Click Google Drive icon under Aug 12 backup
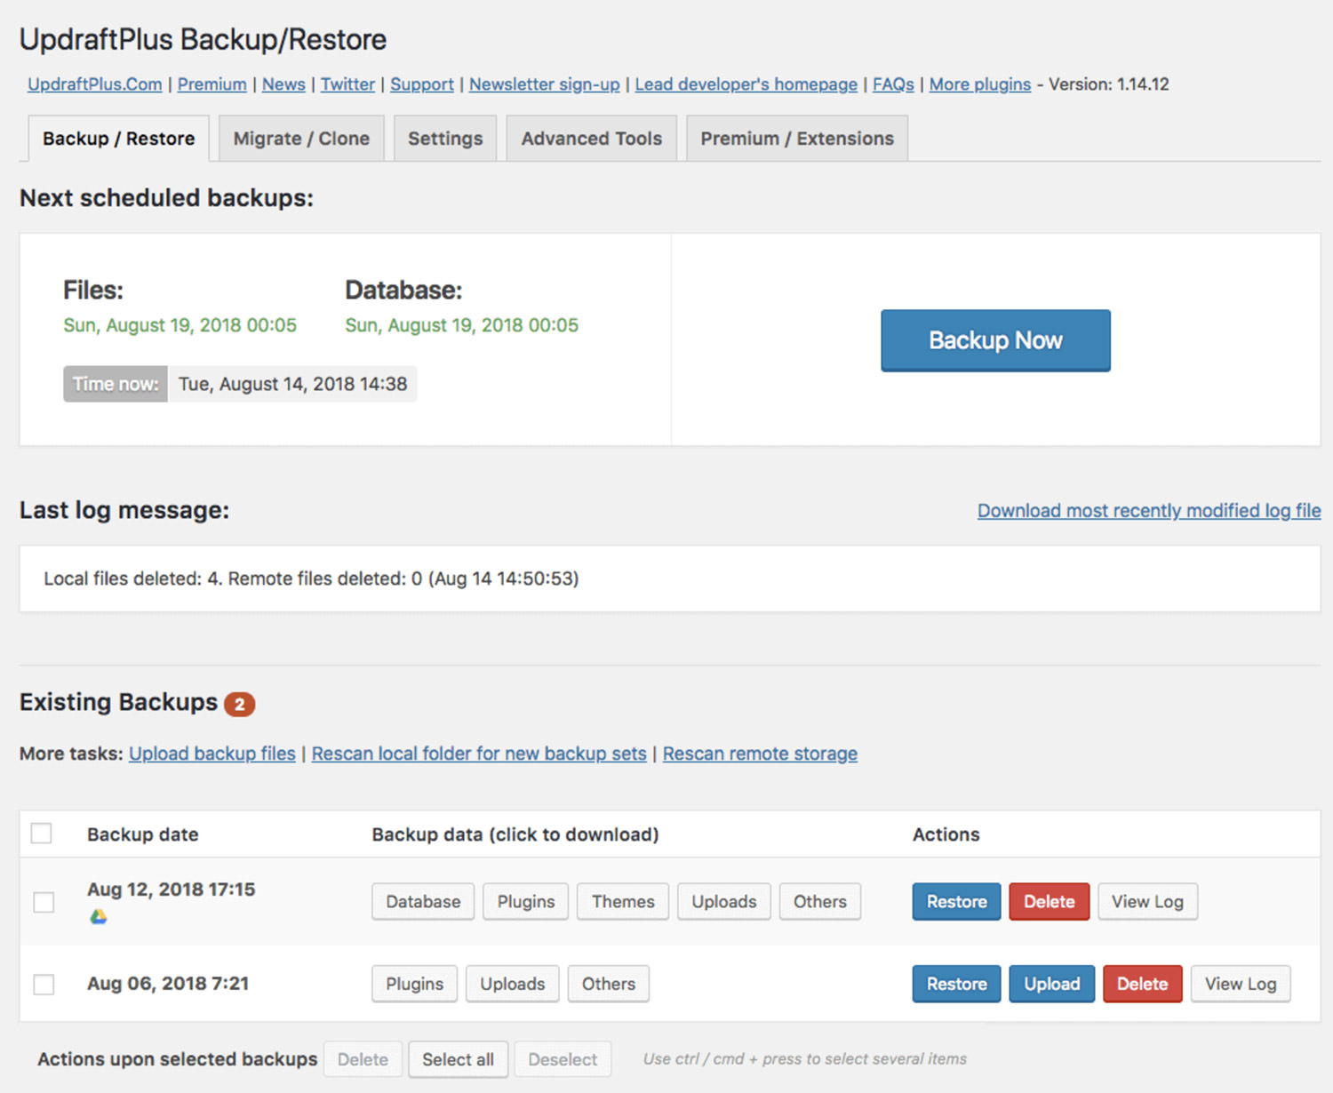 click(99, 916)
